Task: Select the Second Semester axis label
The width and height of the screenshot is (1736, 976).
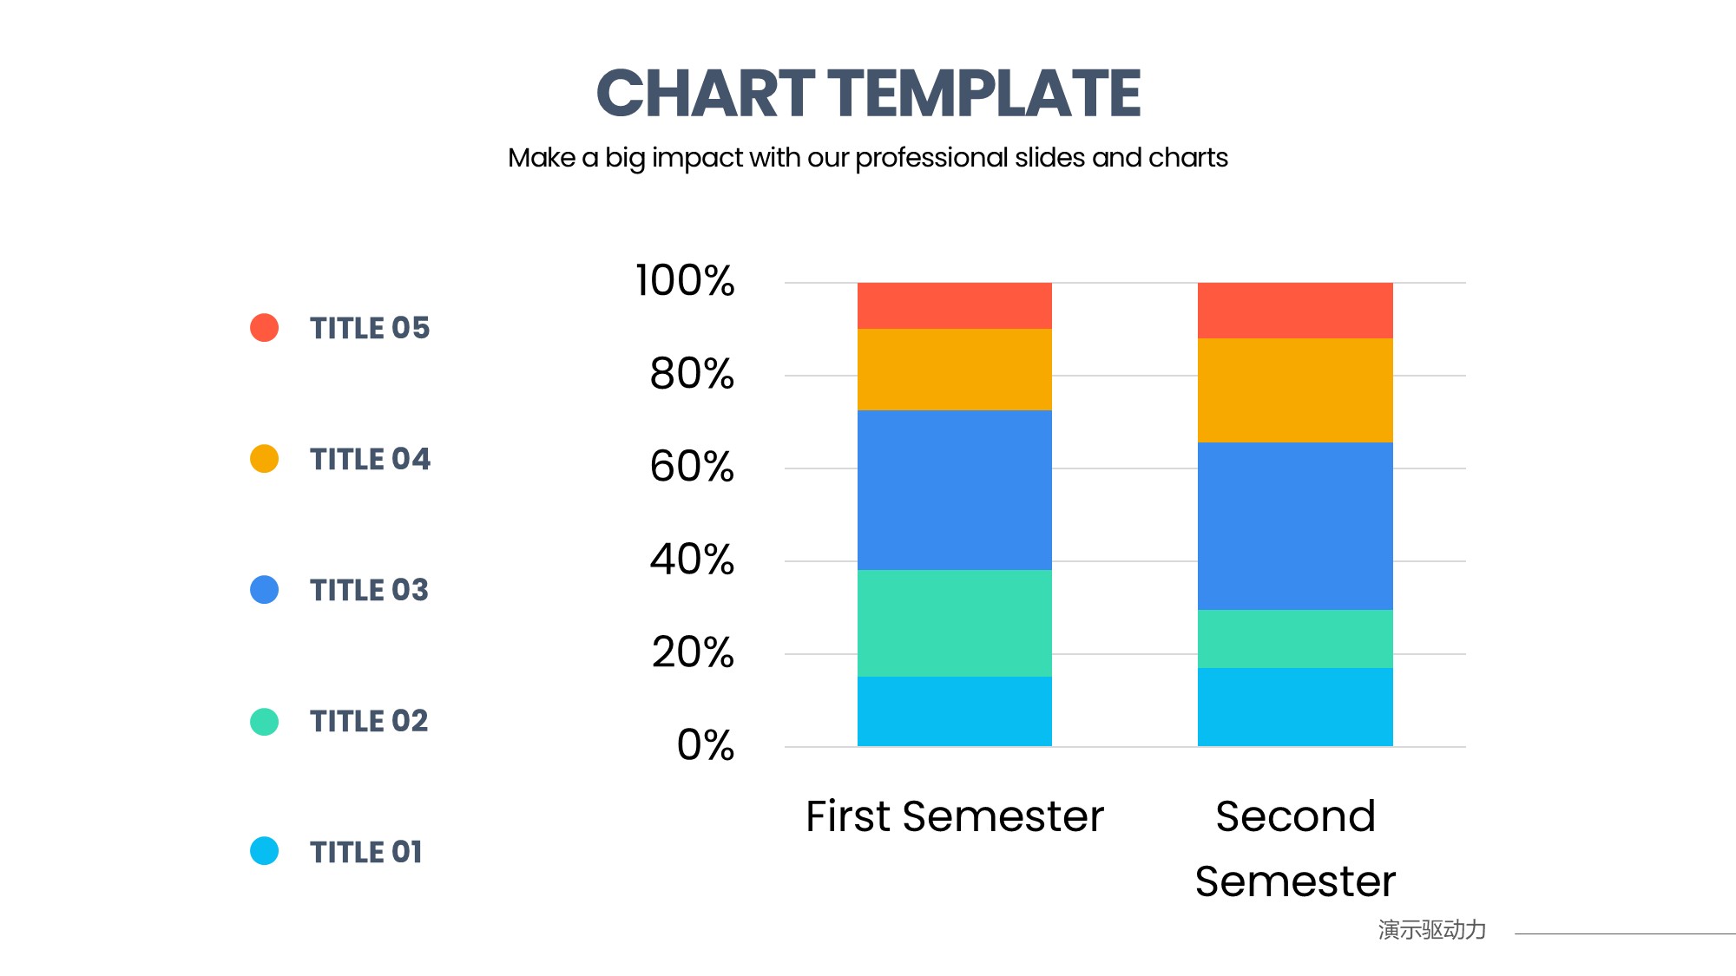Action: tap(1295, 848)
